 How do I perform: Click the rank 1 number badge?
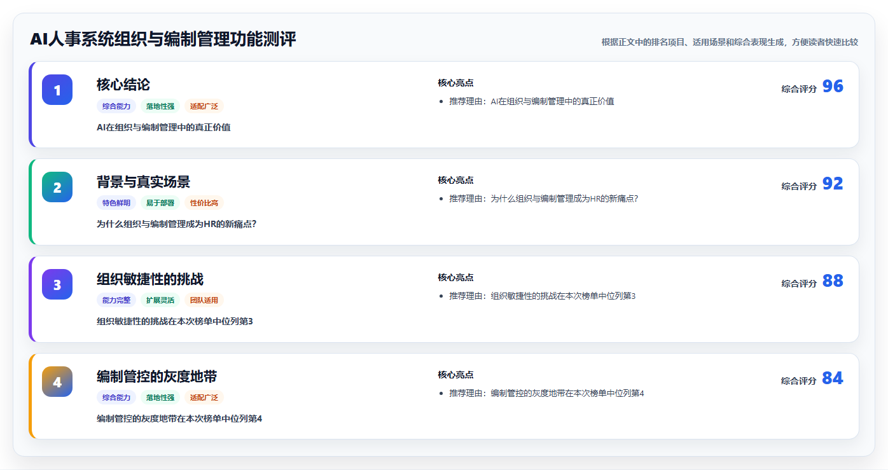tap(57, 90)
